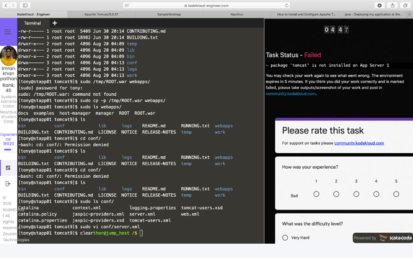Open browser downloads icon

point(379,5)
